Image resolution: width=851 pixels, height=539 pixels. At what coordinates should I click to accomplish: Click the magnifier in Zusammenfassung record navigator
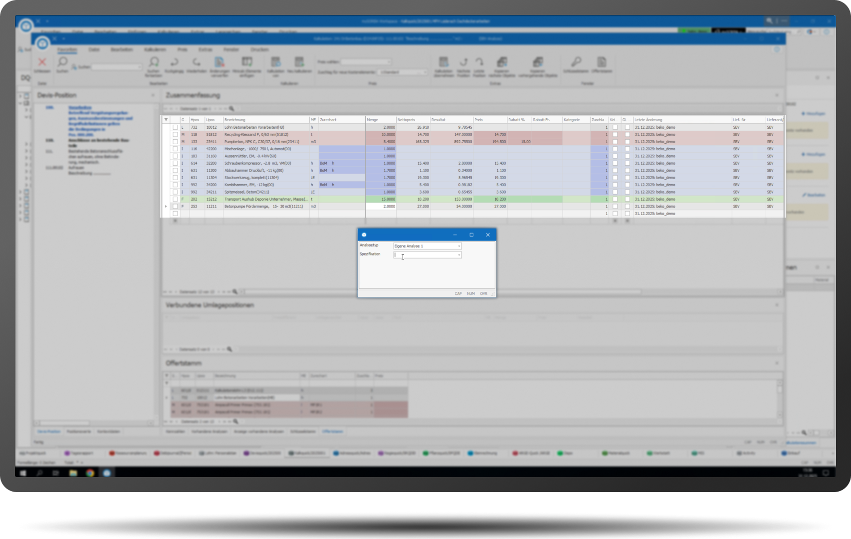pos(231,108)
